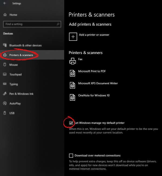Screen dimensions: 162x176
Task: Click the Microsoft XPS Document Writer icon
Action: 72,85
